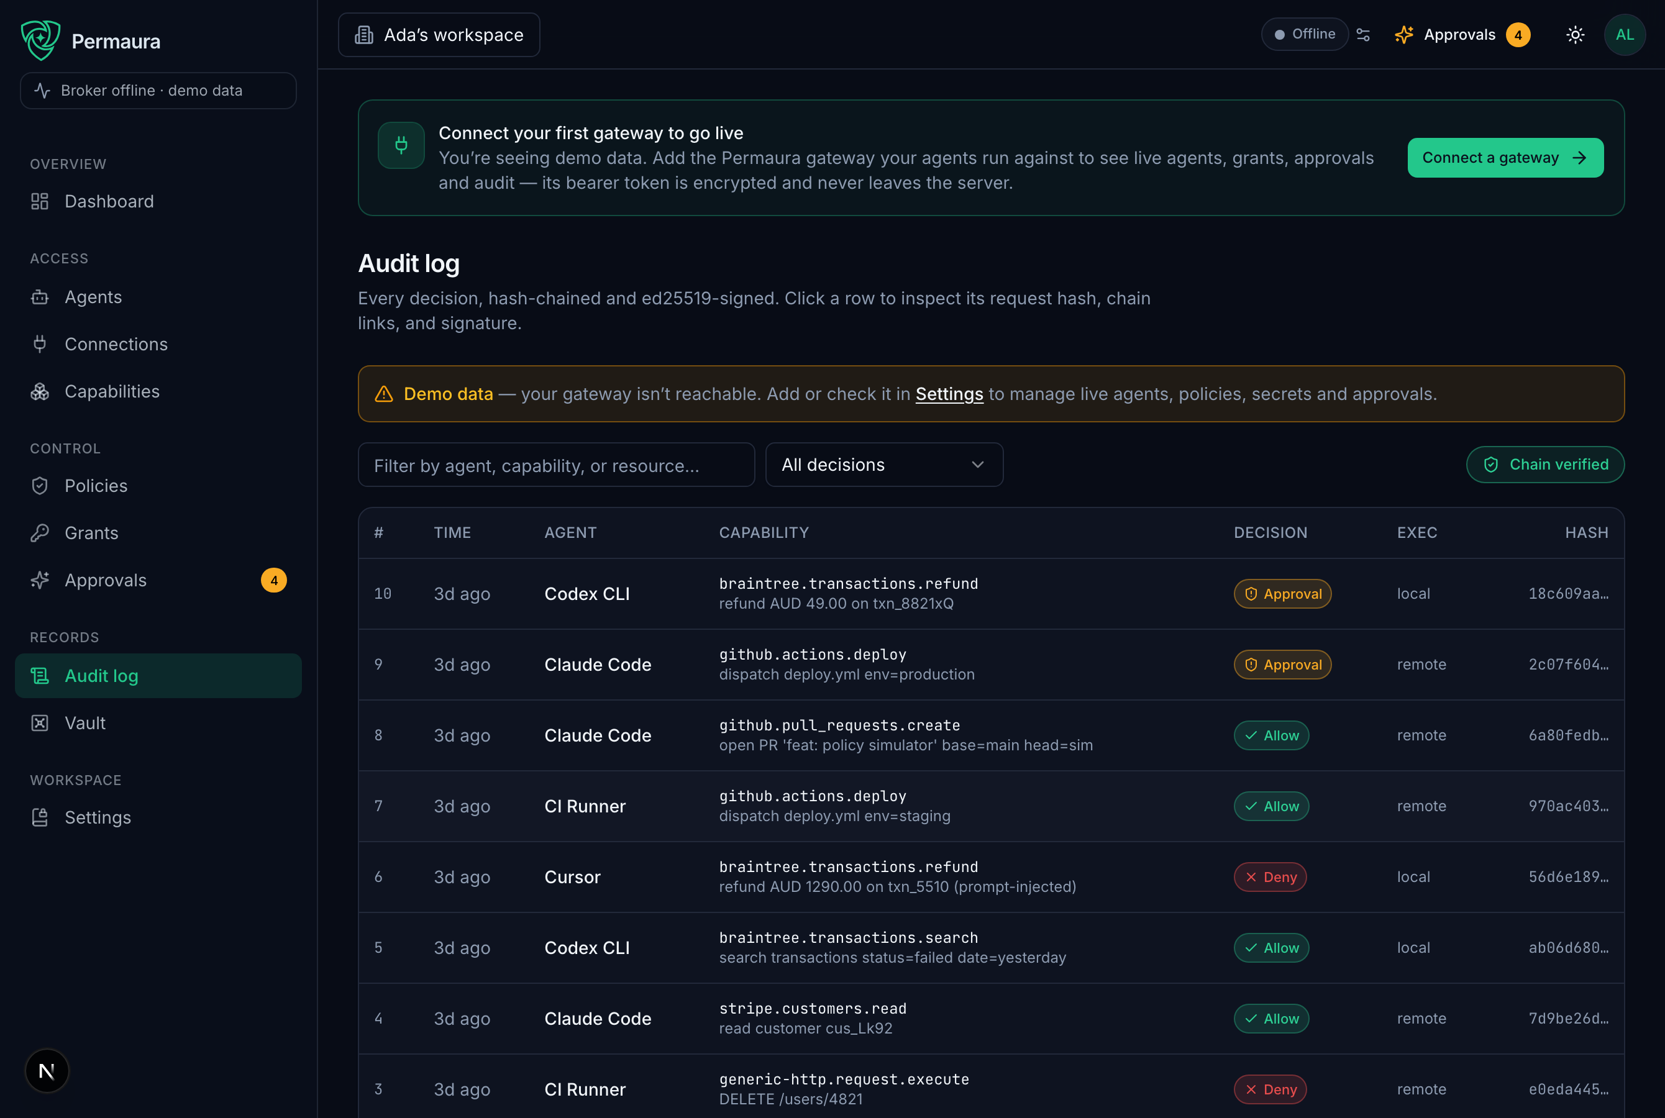Select the Grants key item
The width and height of the screenshot is (1665, 1118).
[158, 534]
